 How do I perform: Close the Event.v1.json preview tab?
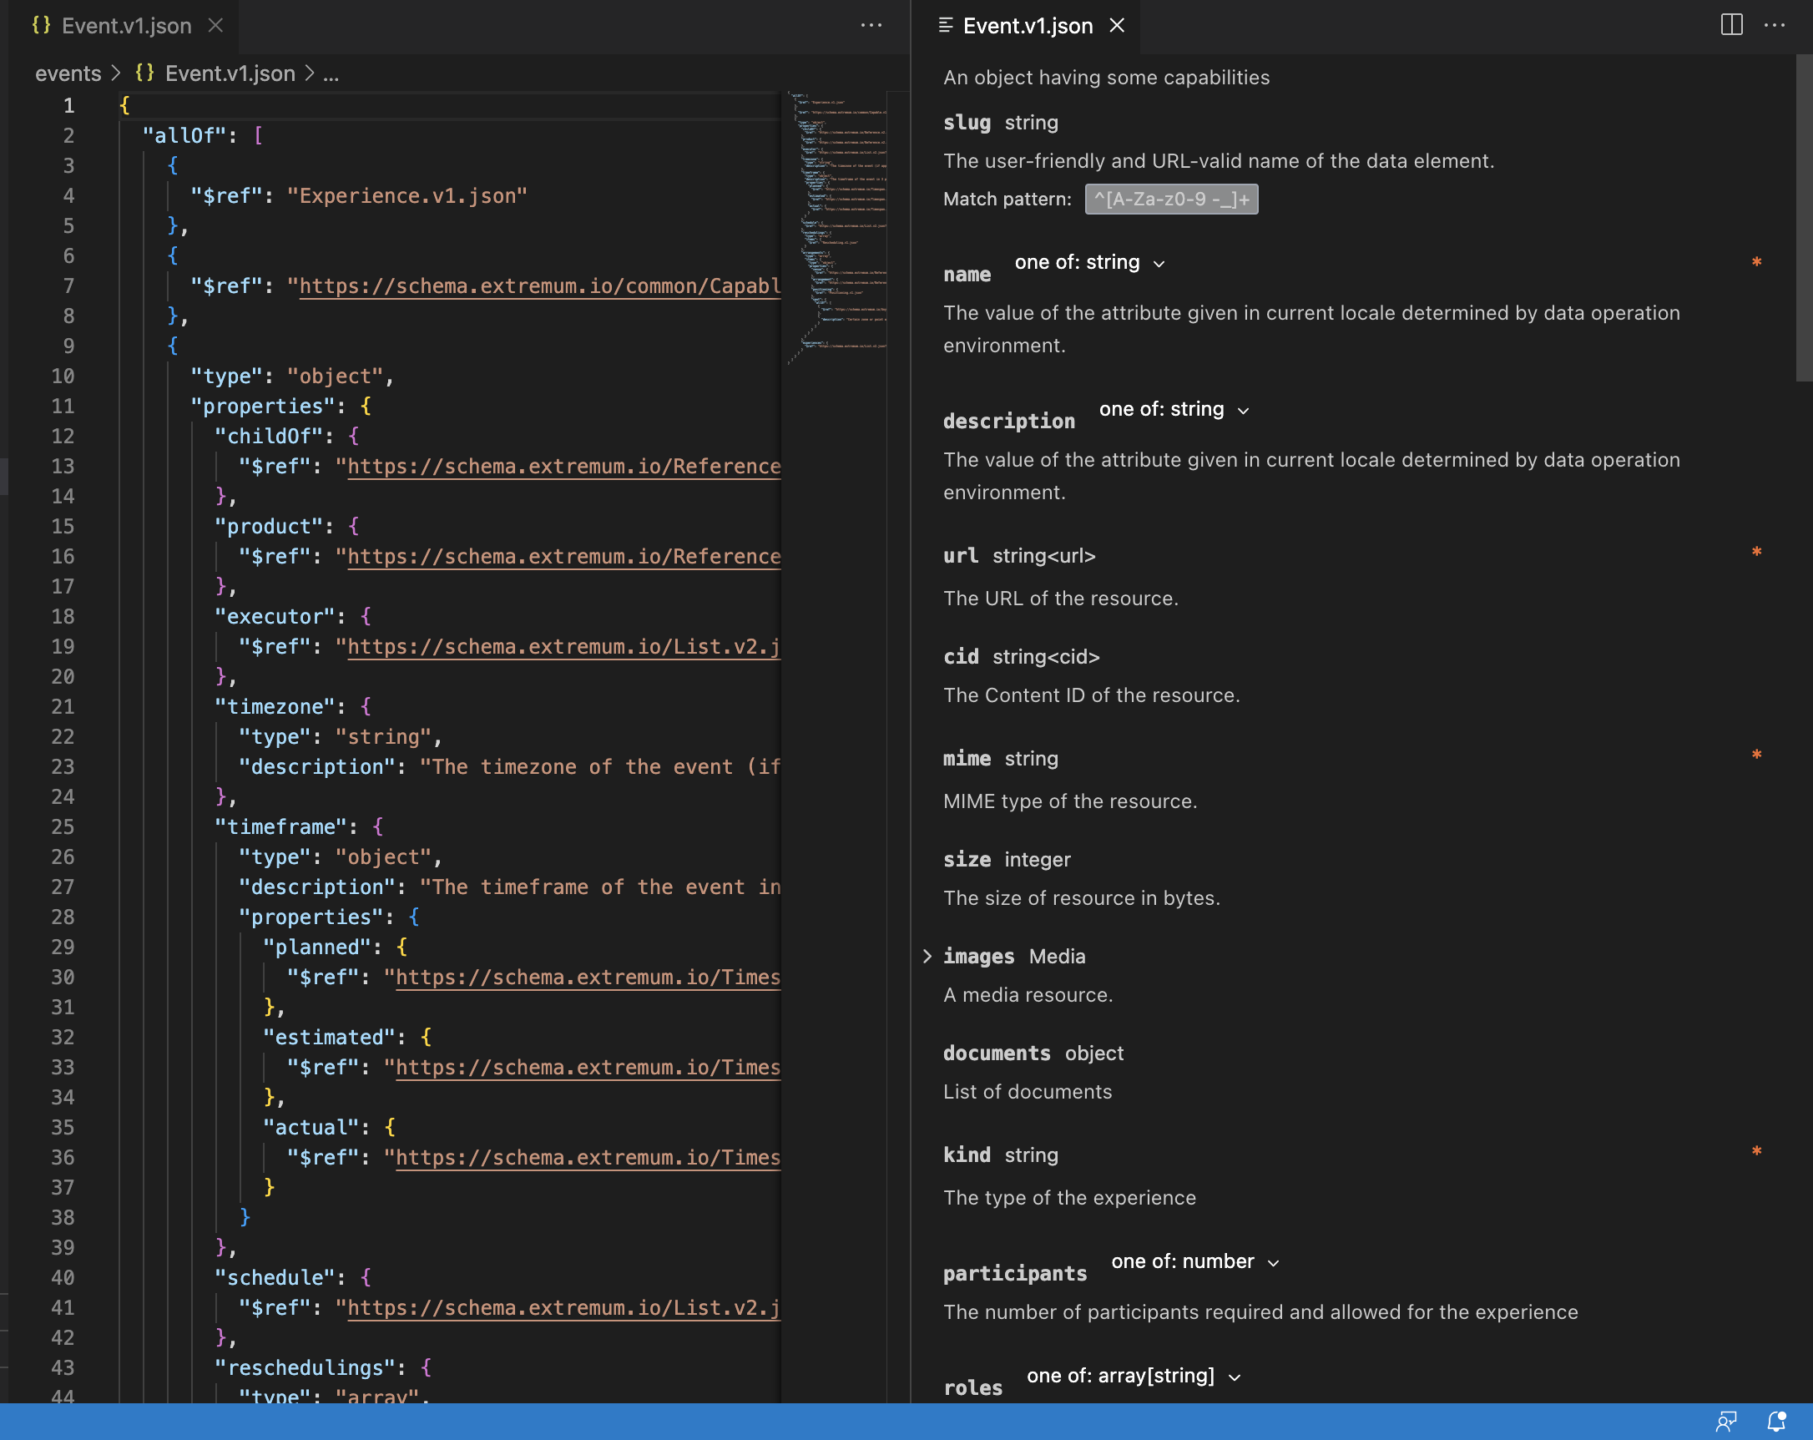pos(1117,25)
